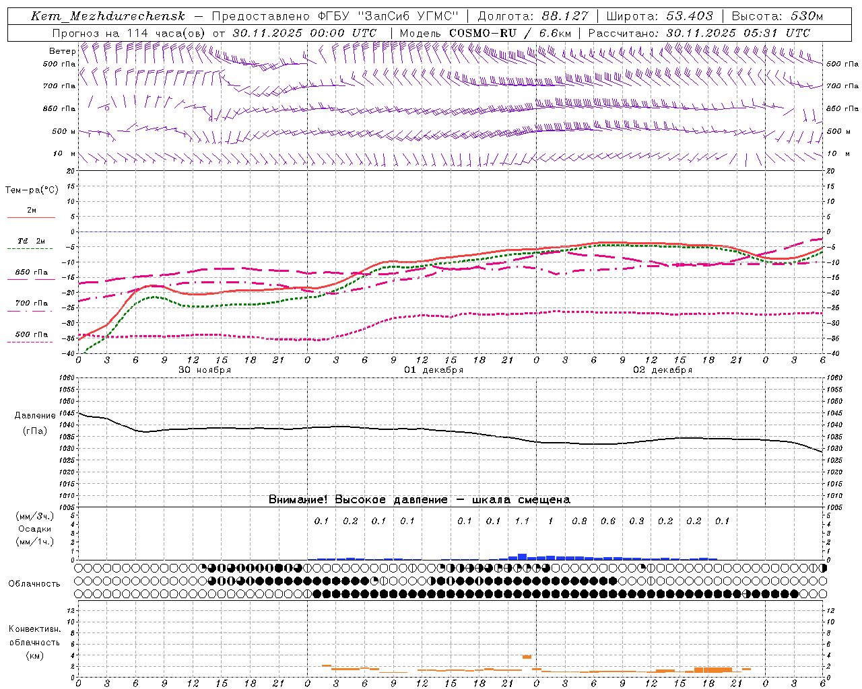Click the tallest blue precipitation bar
The image size is (862, 689).
522,556
